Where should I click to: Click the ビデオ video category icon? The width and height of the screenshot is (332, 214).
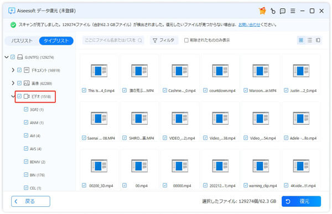[x=27, y=96]
